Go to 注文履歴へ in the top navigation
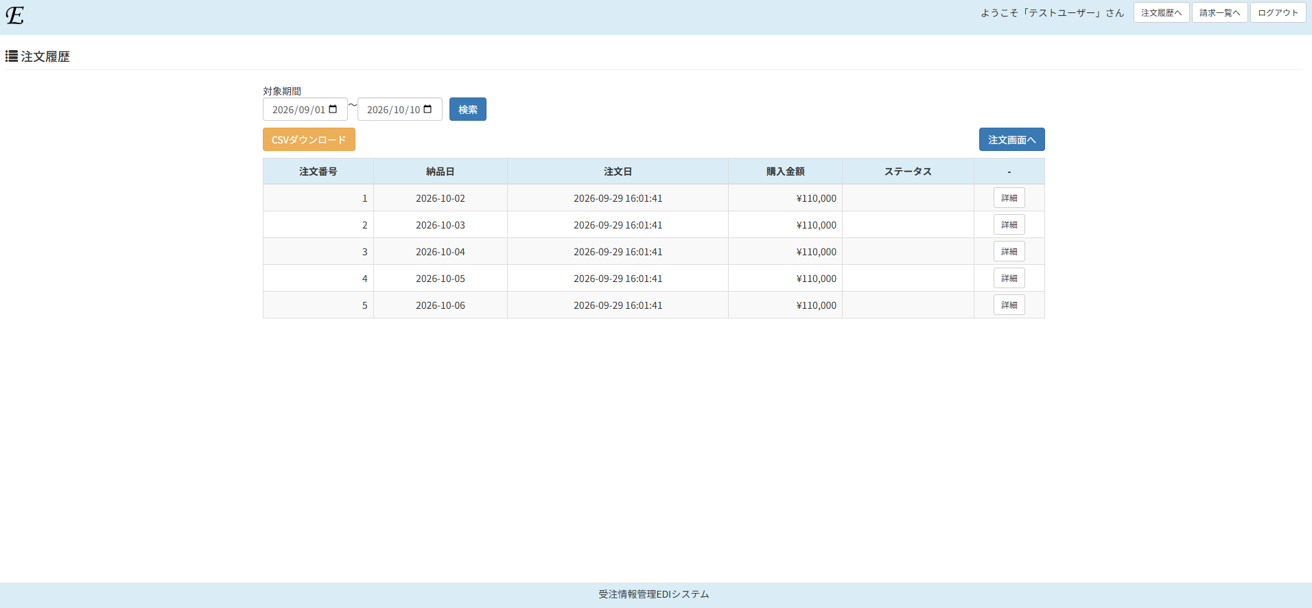Image resolution: width=1312 pixels, height=608 pixels. click(x=1161, y=12)
